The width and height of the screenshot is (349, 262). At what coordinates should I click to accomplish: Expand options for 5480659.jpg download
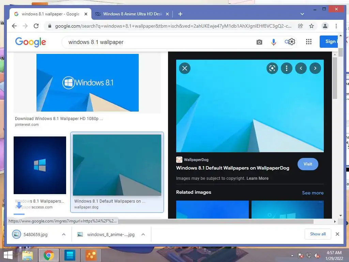(x=64, y=234)
